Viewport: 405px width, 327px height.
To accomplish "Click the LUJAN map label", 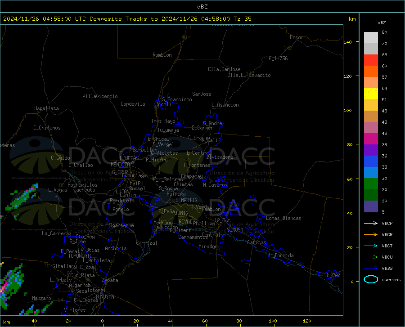I will click(x=122, y=192).
